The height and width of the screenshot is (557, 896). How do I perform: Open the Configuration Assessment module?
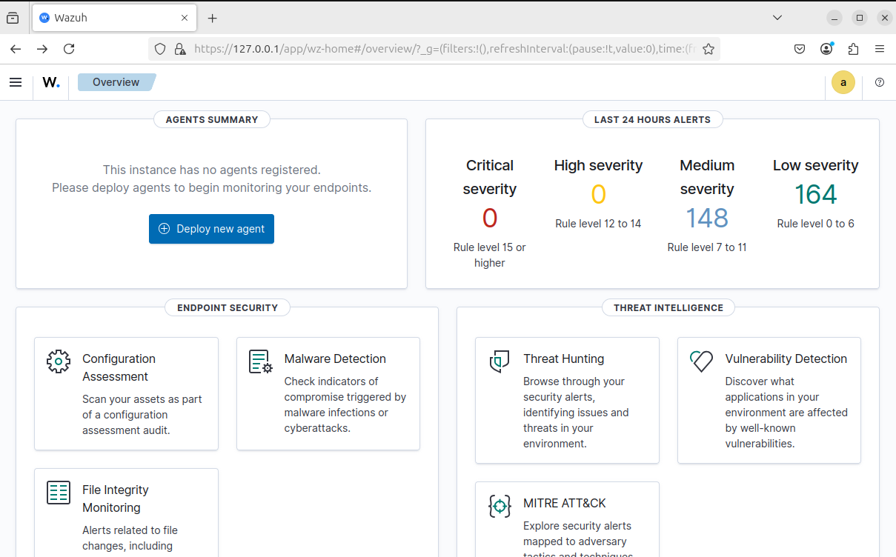126,393
